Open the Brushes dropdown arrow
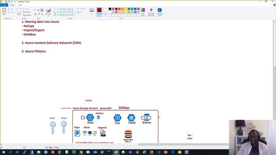The image size is (276, 155). (48, 15)
